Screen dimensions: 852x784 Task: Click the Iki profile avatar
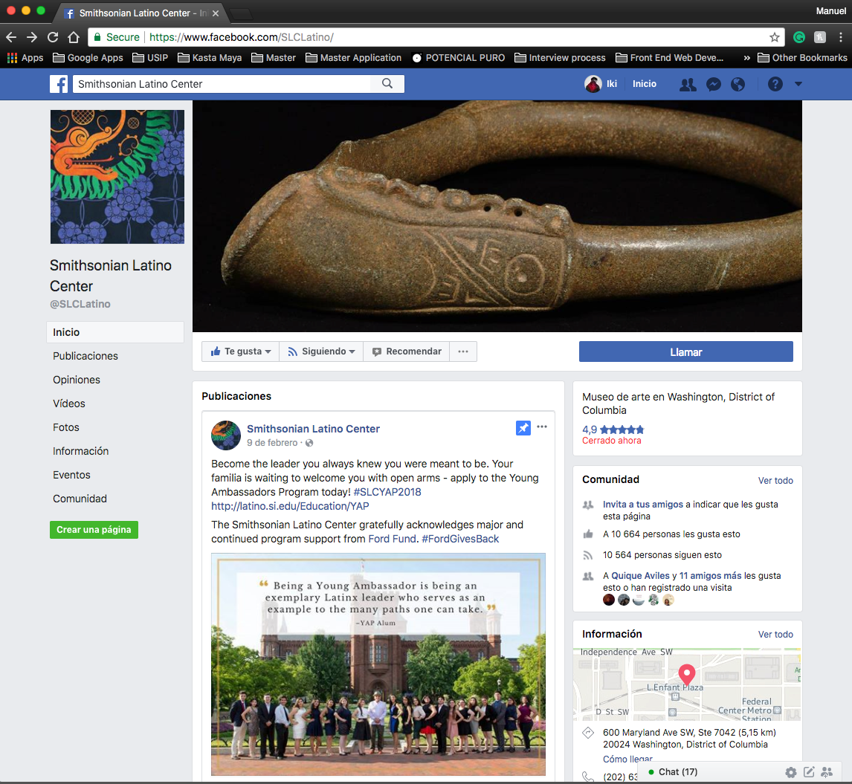pos(593,84)
